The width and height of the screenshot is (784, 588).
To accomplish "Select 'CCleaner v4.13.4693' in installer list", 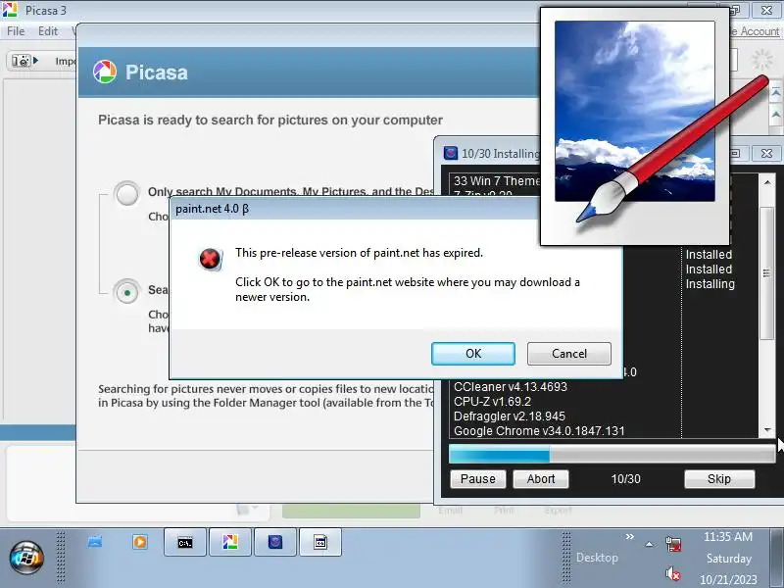I will (x=511, y=386).
